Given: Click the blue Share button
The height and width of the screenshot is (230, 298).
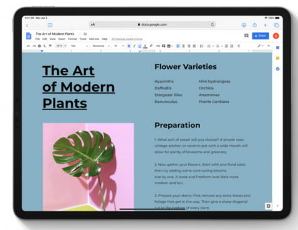Looking at the screenshot, I should (x=260, y=36).
